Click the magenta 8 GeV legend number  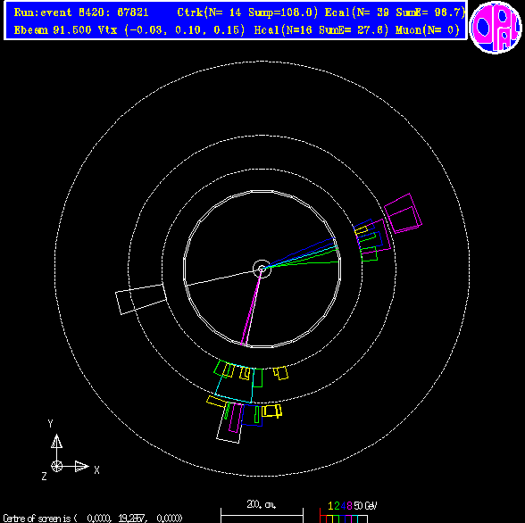tap(349, 505)
